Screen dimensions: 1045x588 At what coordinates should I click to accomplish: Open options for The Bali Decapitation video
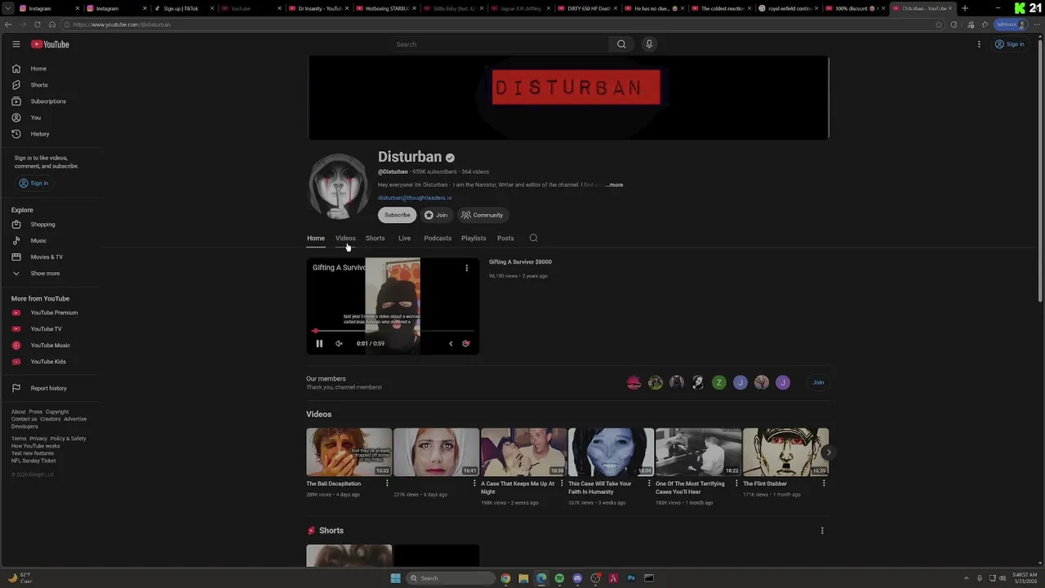[387, 483]
